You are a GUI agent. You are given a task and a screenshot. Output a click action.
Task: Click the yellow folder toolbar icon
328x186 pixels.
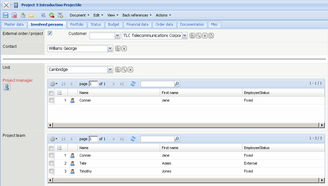click(x=31, y=15)
